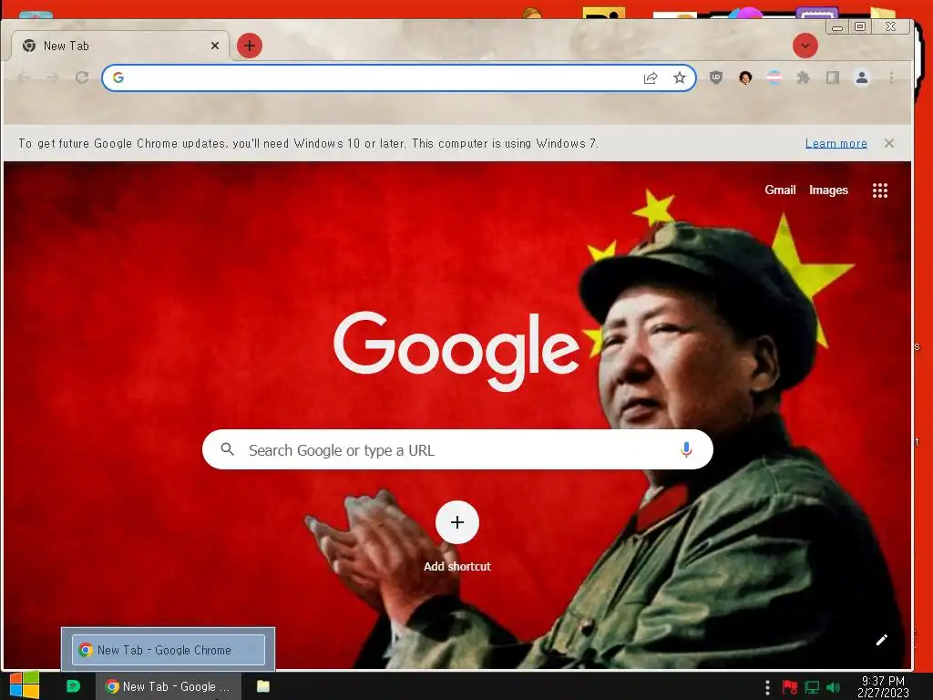Open the clock showing 9:37 PM
Screen dimensions: 933x700
883,686
